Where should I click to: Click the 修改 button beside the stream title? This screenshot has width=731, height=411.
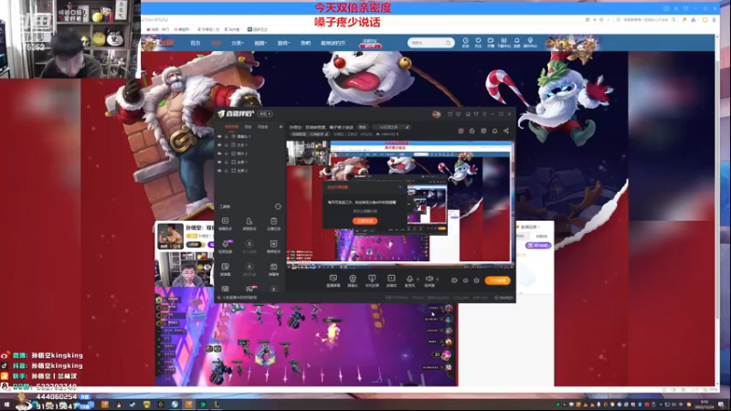pos(362,127)
